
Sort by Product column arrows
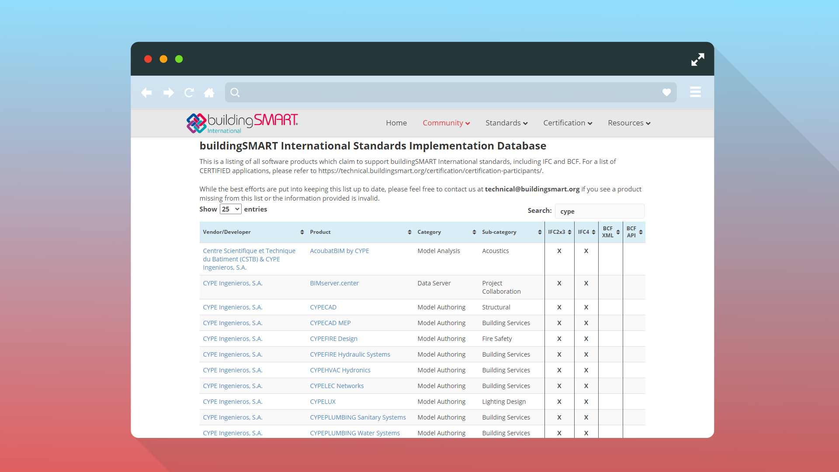coord(409,232)
